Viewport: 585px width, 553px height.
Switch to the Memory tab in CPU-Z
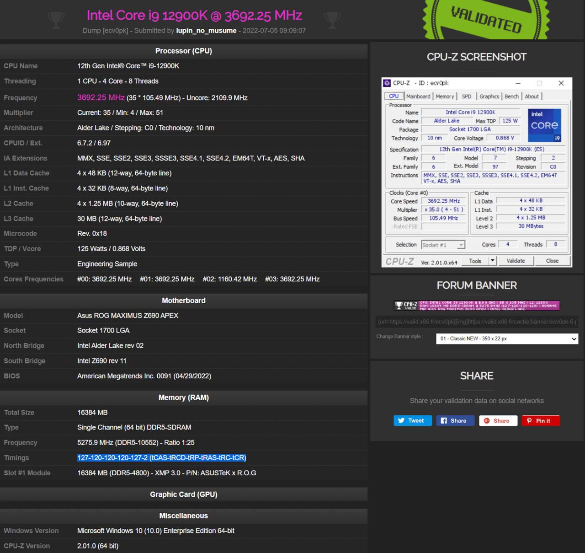point(444,96)
